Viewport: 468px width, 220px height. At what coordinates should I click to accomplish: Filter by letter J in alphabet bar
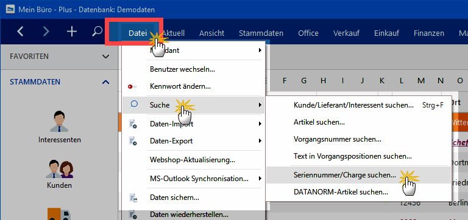[x=363, y=80]
